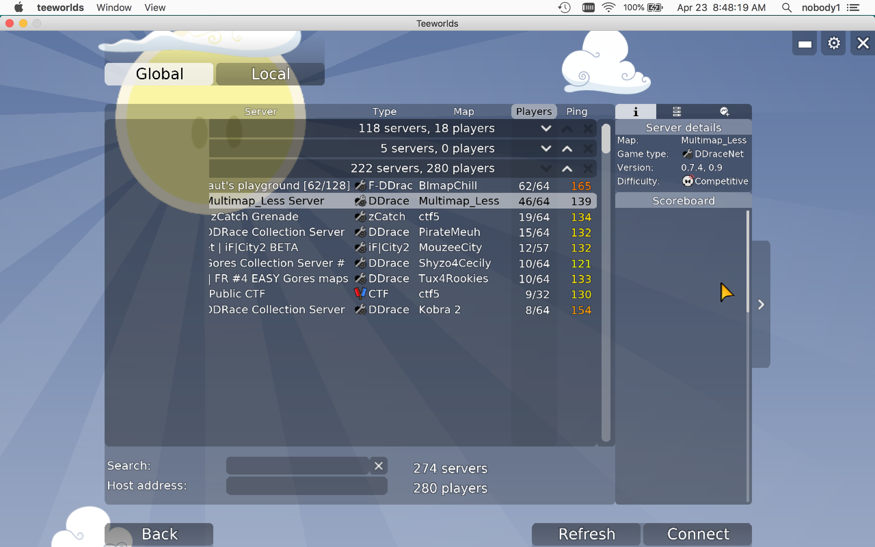
Task: Open the Wi-Fi menu bar icon
Action: tap(609, 8)
